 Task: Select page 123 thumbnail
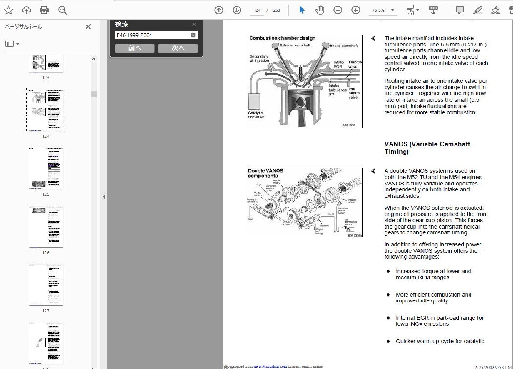[x=46, y=64]
